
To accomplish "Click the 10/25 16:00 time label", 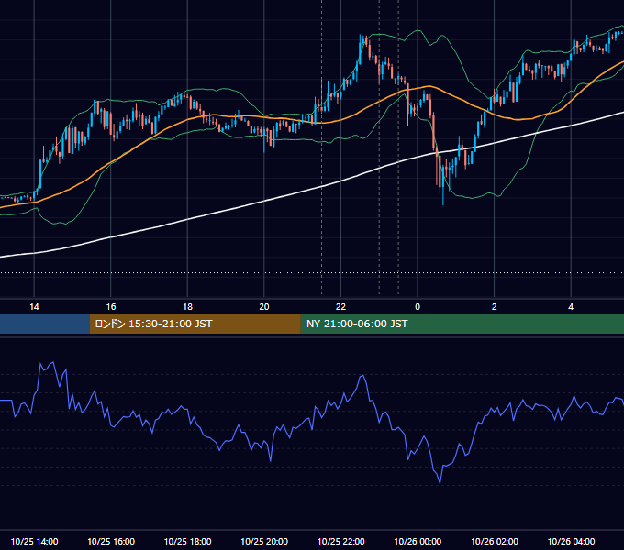I will pos(111,541).
